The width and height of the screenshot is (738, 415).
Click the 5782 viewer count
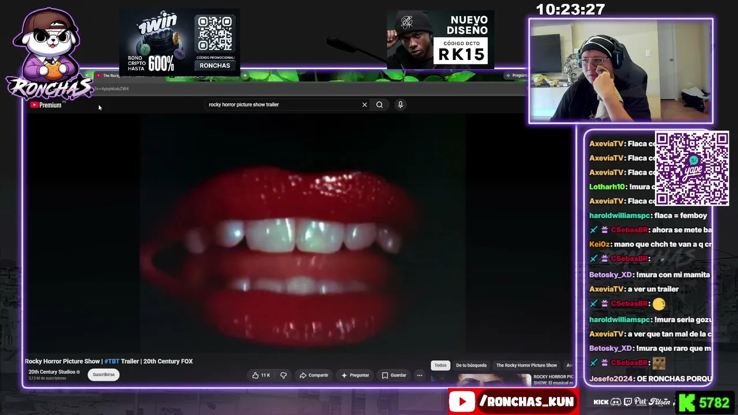click(714, 402)
